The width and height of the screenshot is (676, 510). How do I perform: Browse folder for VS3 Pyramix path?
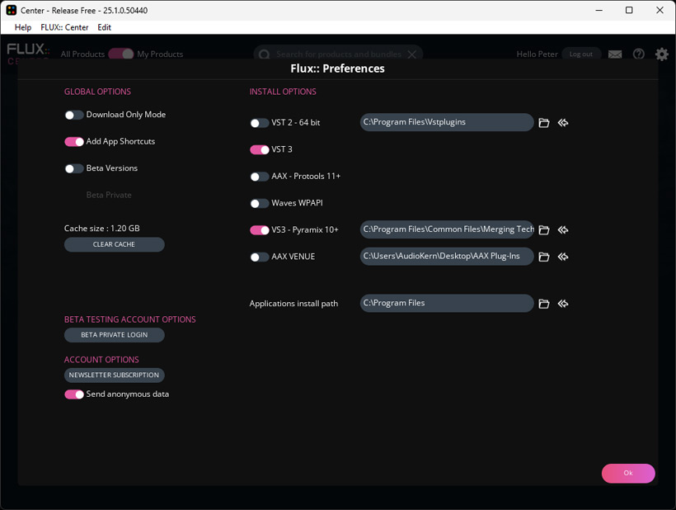(543, 230)
